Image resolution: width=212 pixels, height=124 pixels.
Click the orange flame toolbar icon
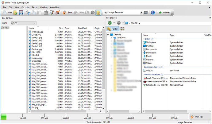[58, 13]
